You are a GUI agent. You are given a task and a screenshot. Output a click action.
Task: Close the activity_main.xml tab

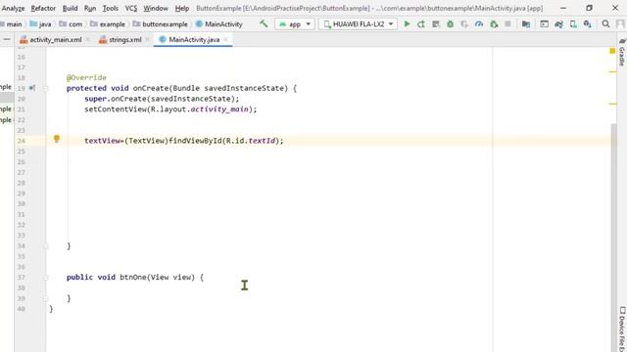click(x=87, y=39)
